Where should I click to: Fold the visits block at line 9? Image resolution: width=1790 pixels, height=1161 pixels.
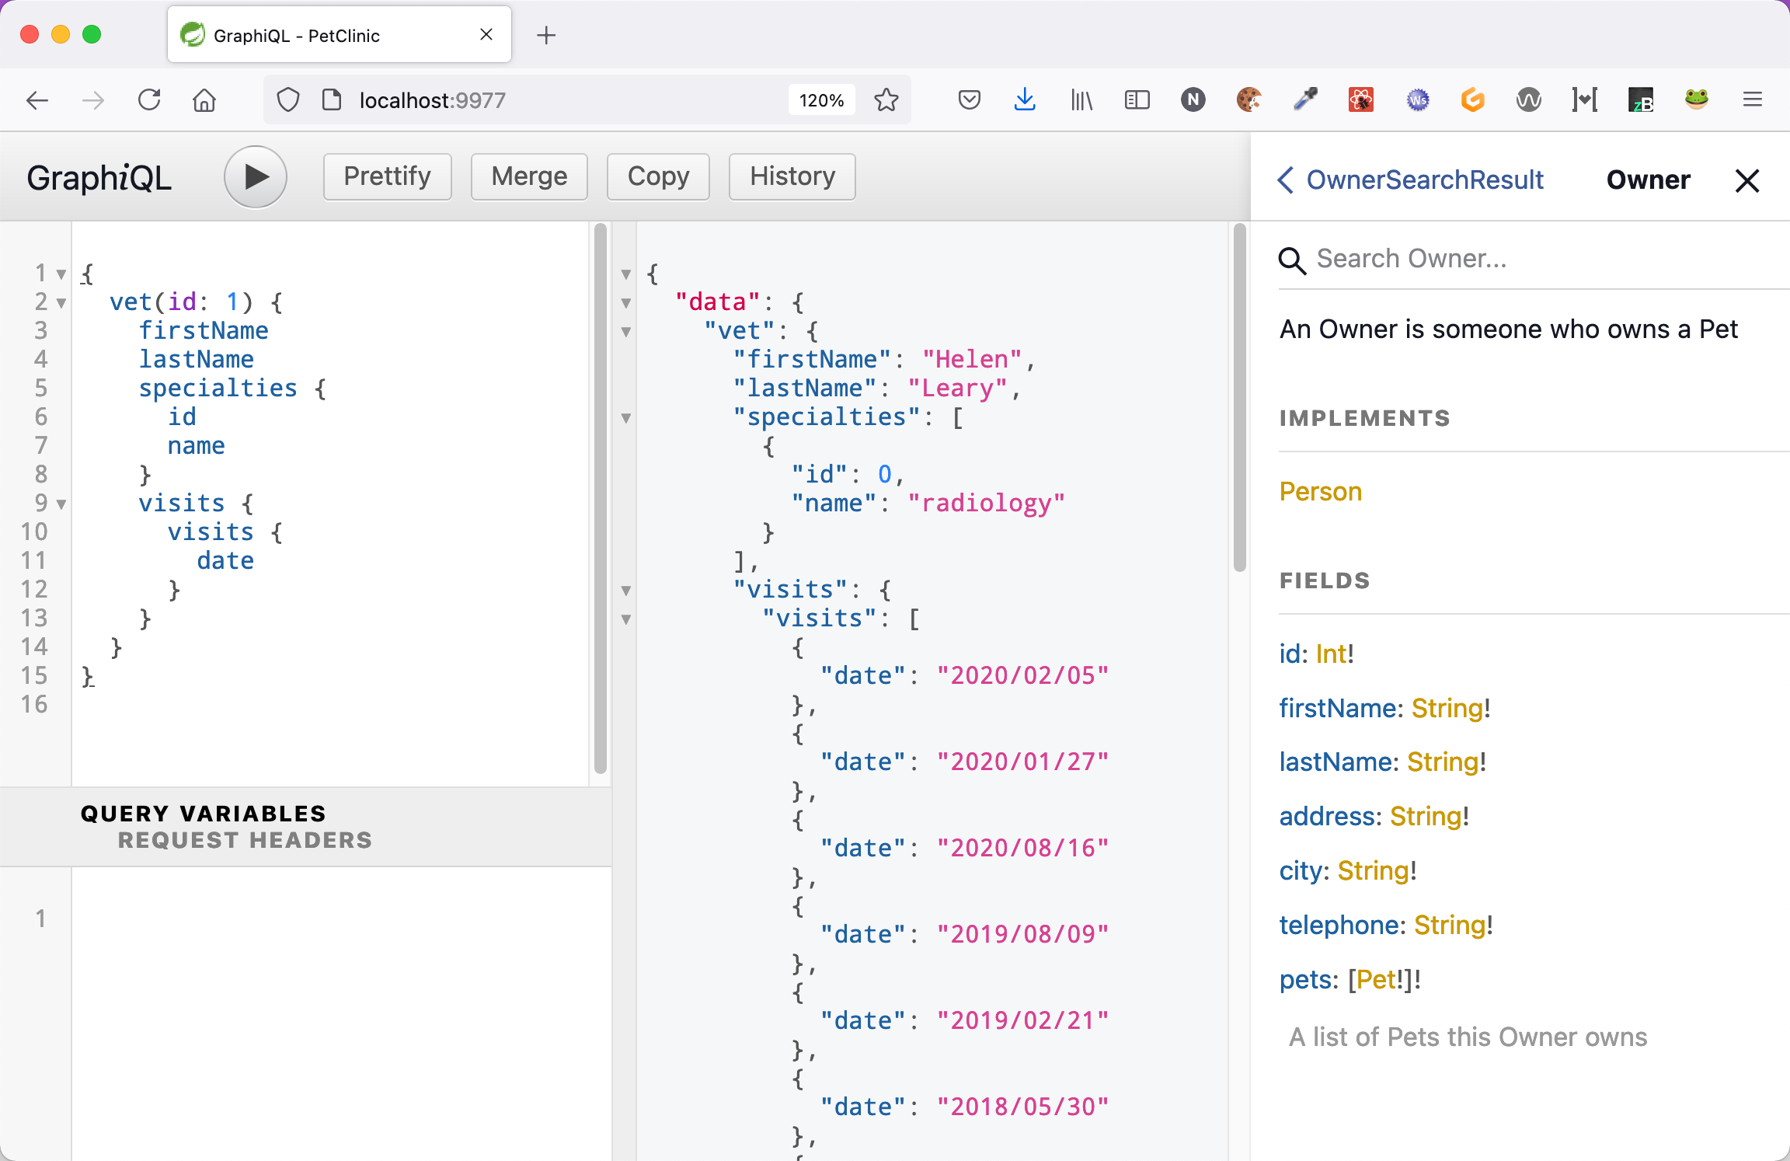tap(61, 504)
